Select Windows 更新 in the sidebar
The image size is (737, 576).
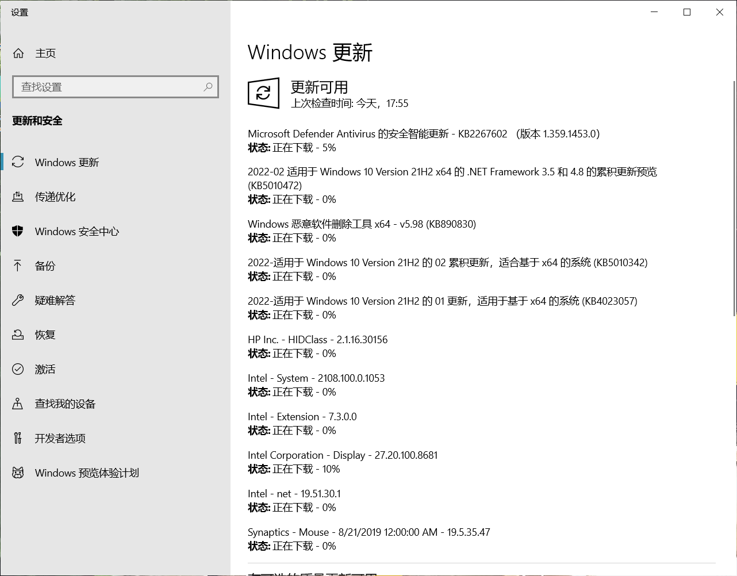[x=115, y=162]
